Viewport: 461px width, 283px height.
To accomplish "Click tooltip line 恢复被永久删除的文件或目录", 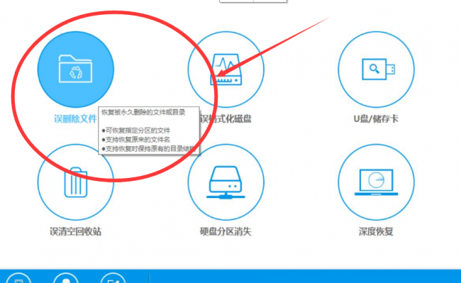I will click(143, 112).
